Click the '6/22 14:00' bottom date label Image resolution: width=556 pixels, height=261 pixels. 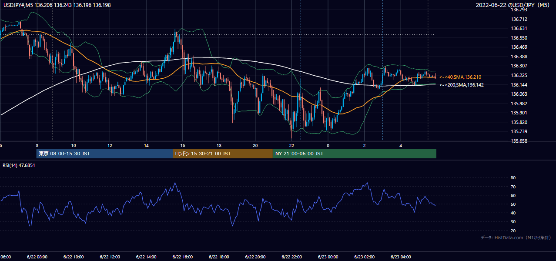click(x=146, y=257)
